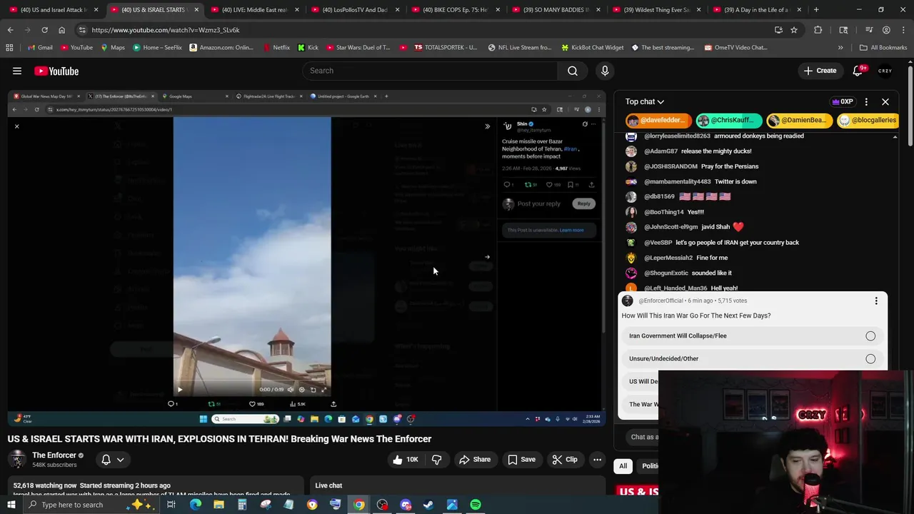Open Chrome media controls icon

[869, 30]
